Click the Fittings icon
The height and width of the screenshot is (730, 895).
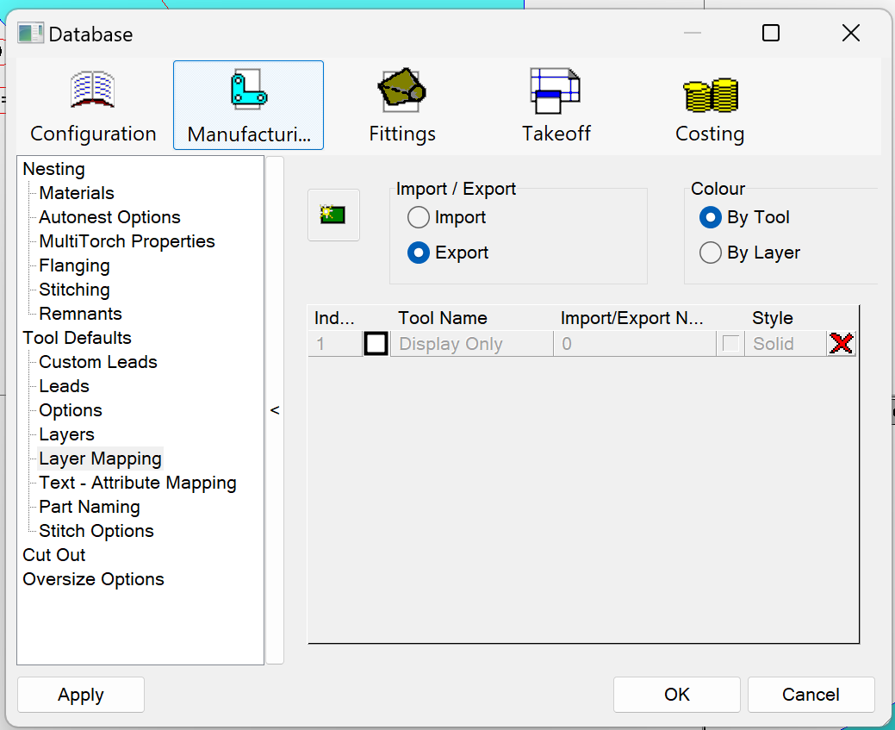point(401,90)
